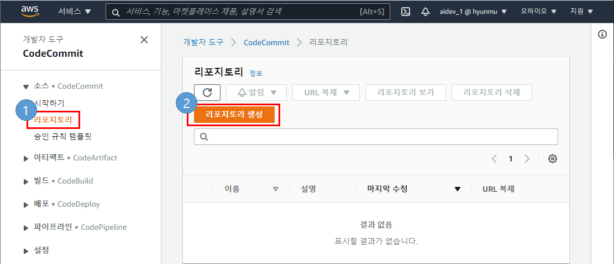Click the 설명 column header
This screenshot has width=614, height=264.
(x=308, y=189)
